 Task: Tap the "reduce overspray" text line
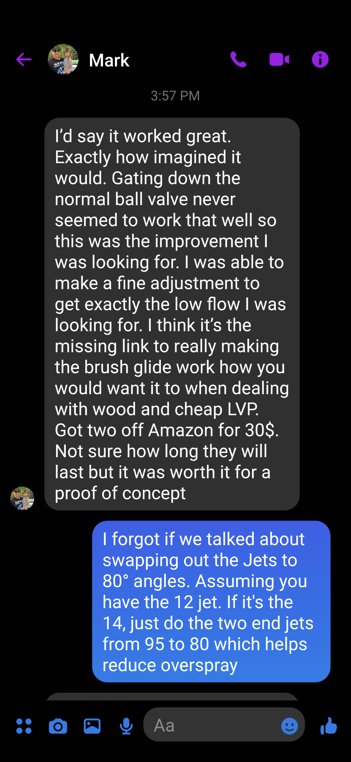(170, 665)
